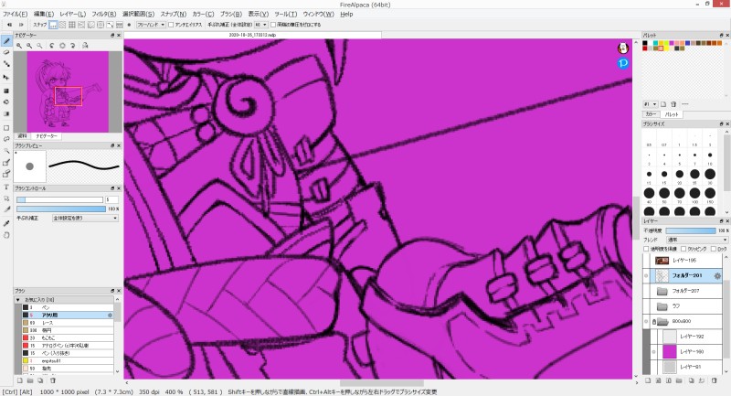Toggle visibility of フォルダー201 layer
This screenshot has width=731, height=396.
646,275
